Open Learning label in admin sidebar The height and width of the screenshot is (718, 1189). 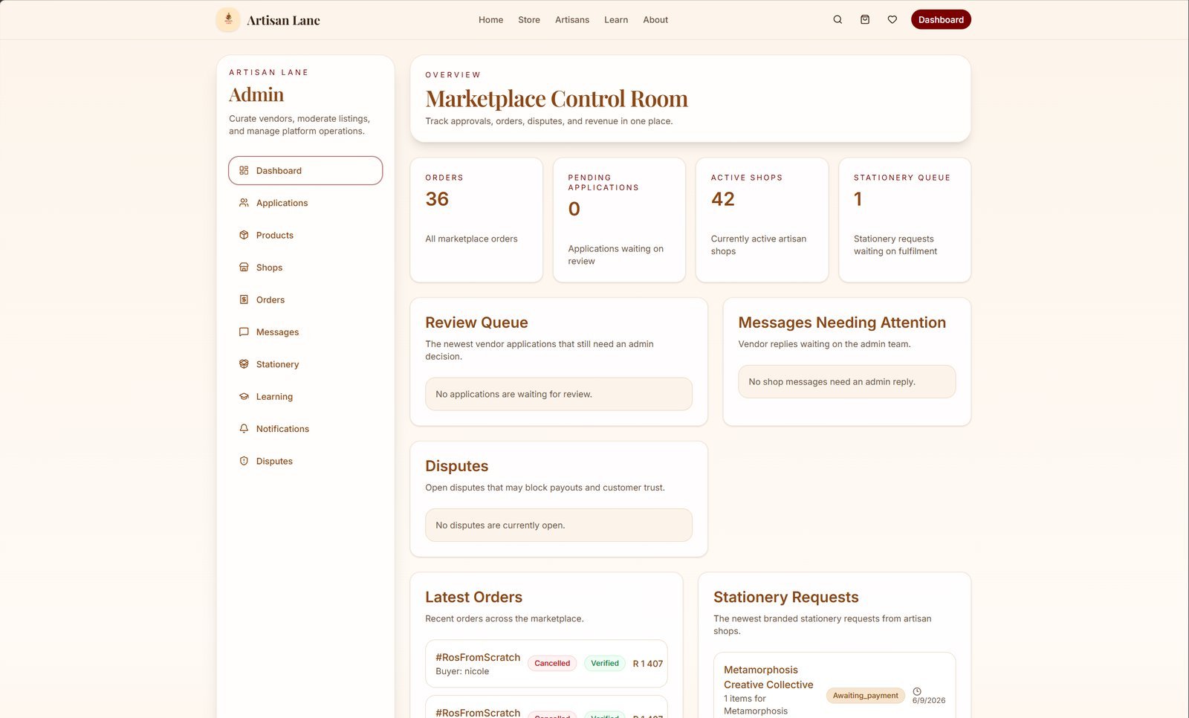(x=274, y=397)
